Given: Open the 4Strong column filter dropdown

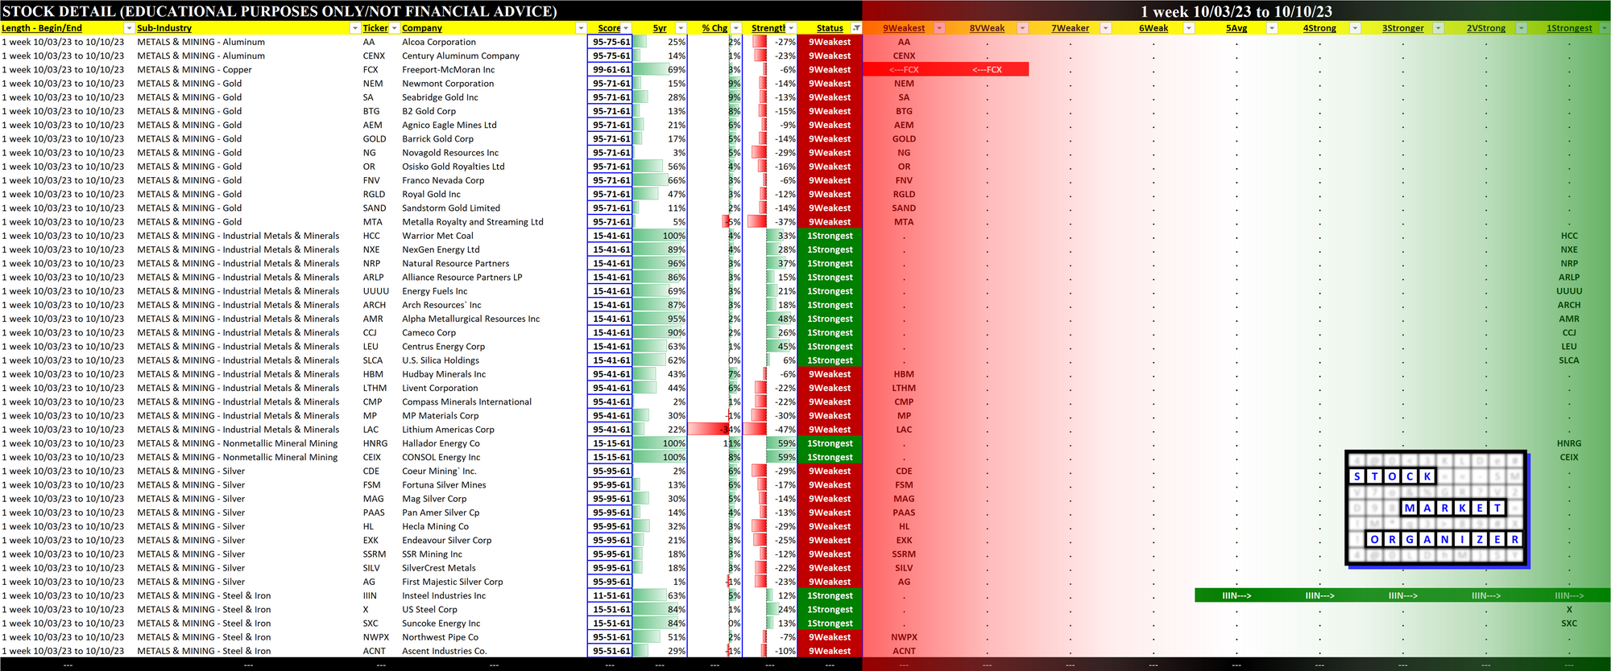Looking at the screenshot, I should (1355, 28).
